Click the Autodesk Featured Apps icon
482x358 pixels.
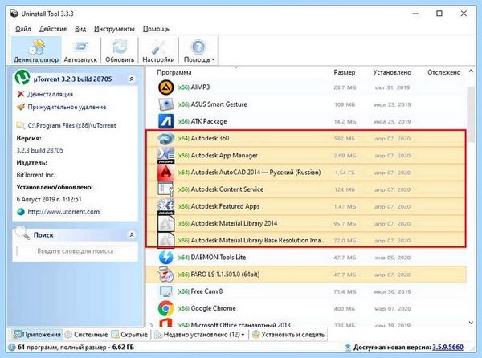(x=166, y=206)
